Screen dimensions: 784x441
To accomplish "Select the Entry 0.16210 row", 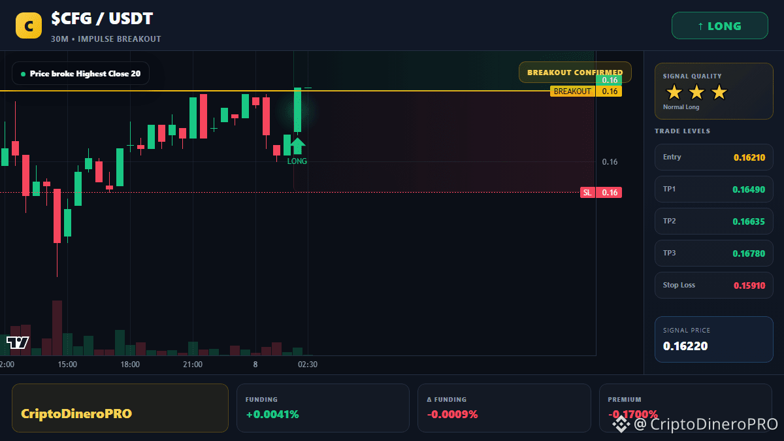I will [x=714, y=157].
